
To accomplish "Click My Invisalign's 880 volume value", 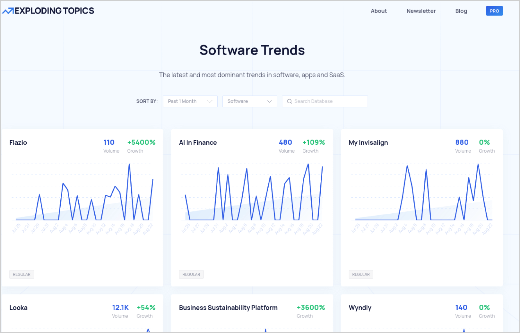I will pyautogui.click(x=462, y=142).
